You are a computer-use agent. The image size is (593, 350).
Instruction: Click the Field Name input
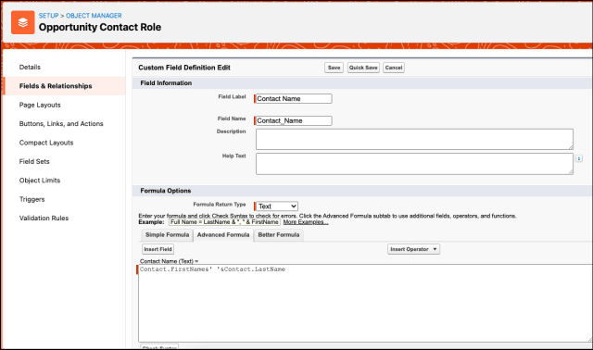[x=294, y=120]
